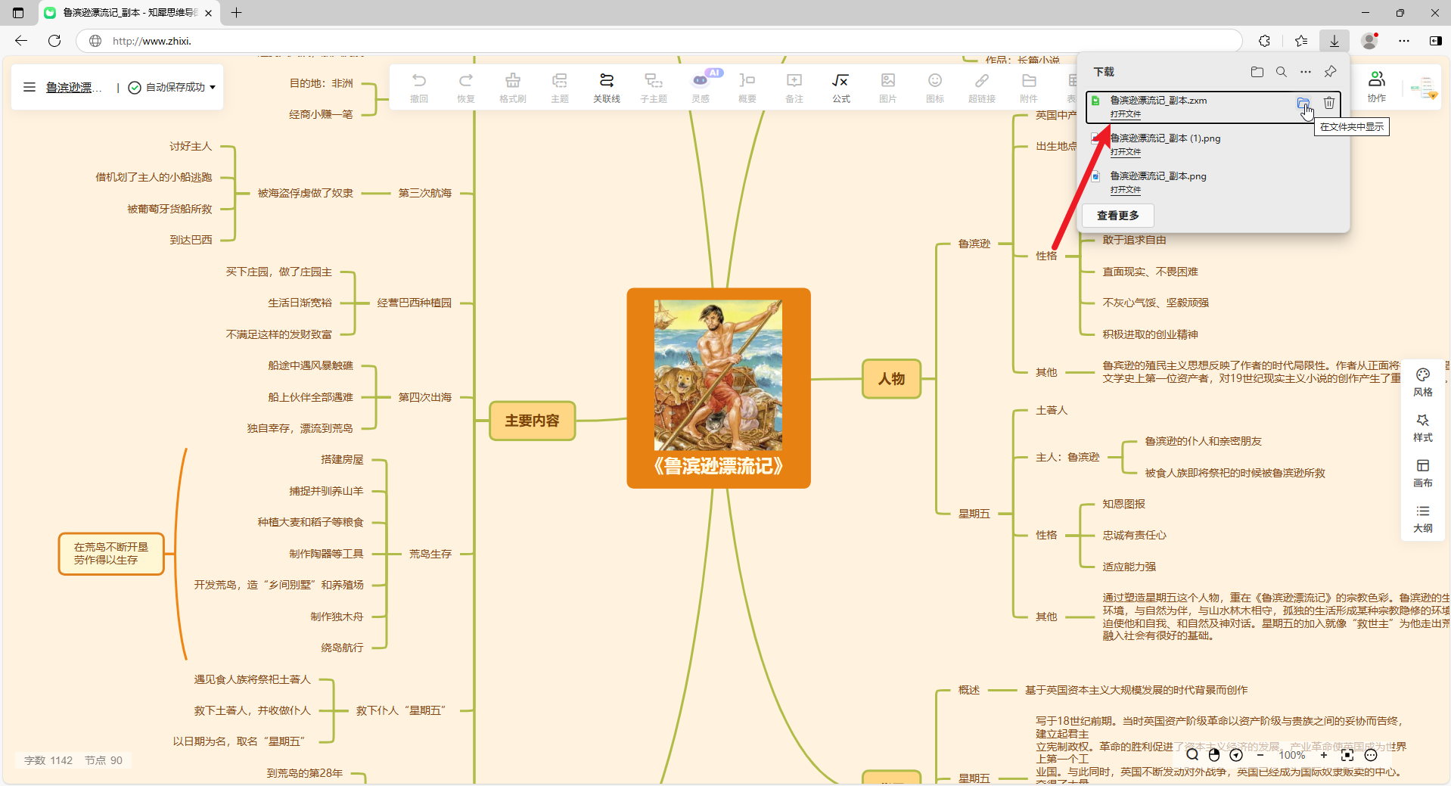The image size is (1451, 786).
Task: Open the Style theme (风格) panel
Action: [x=1423, y=382]
